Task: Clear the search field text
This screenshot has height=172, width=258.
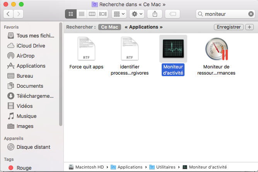Action: 251,14
